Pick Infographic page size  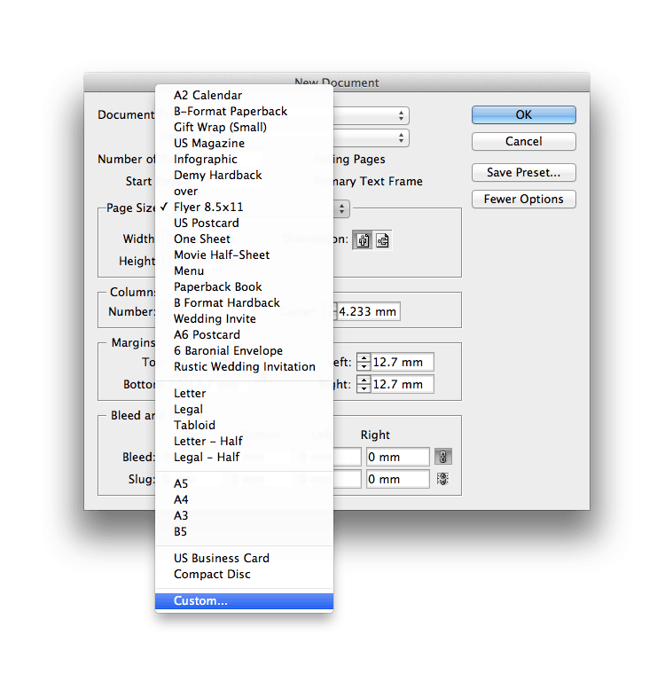pos(244,159)
